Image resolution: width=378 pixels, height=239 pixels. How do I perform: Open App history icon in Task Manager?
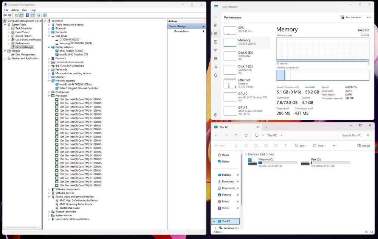216,42
